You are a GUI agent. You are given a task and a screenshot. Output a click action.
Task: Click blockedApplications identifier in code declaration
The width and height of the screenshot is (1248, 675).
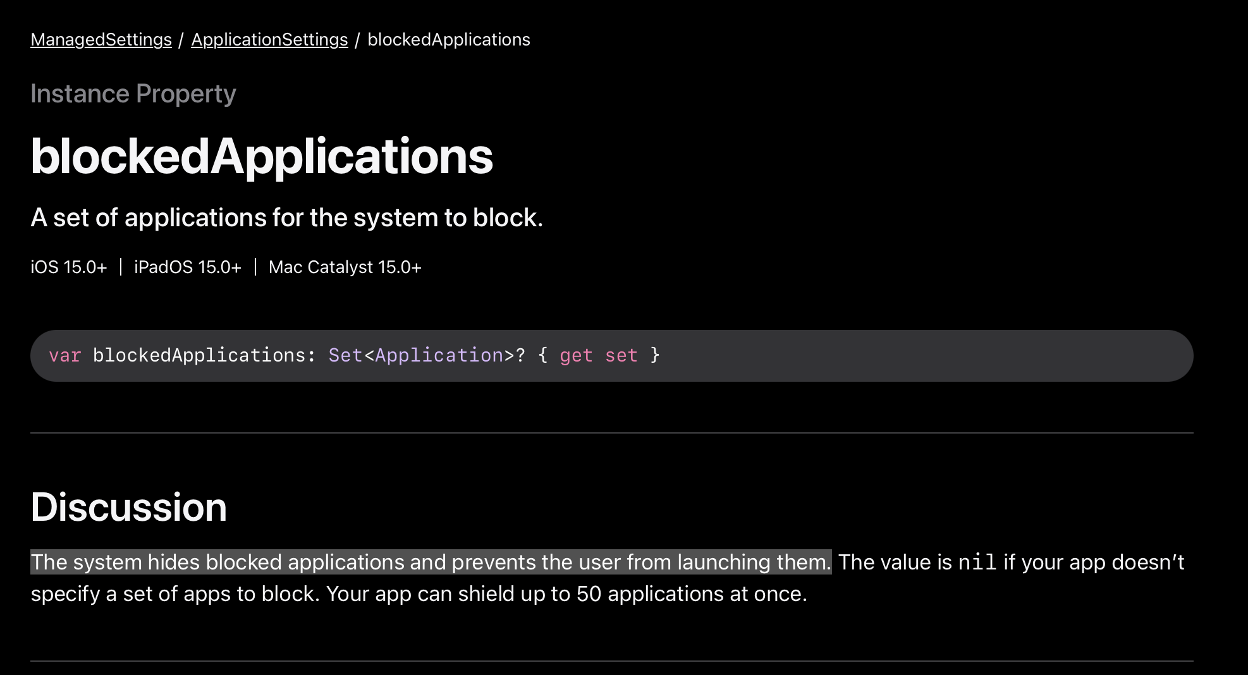click(198, 356)
